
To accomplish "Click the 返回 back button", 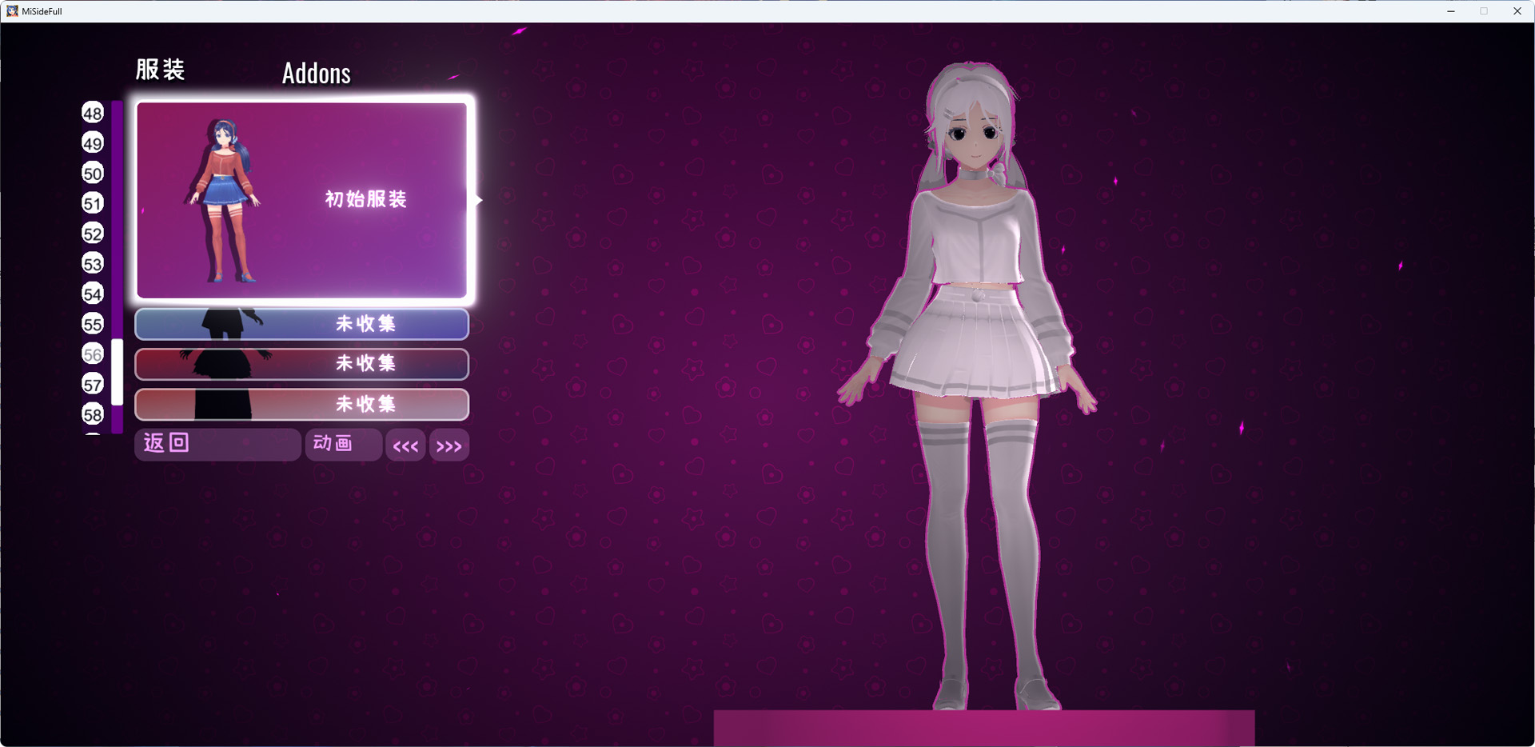I will (x=217, y=444).
